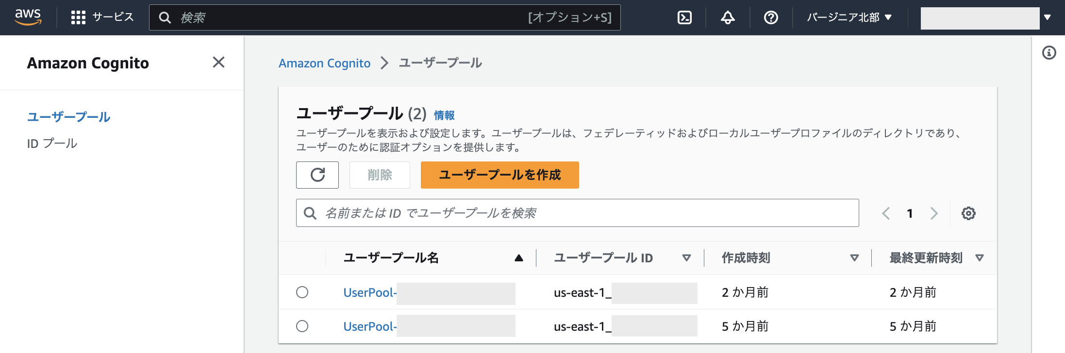Sort by 最終更新時刻 column arrow
1065x353 pixels.
(980, 258)
